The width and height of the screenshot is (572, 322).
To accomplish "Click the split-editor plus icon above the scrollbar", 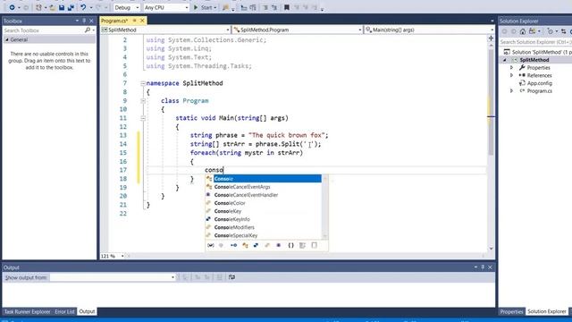I will click(x=491, y=38).
